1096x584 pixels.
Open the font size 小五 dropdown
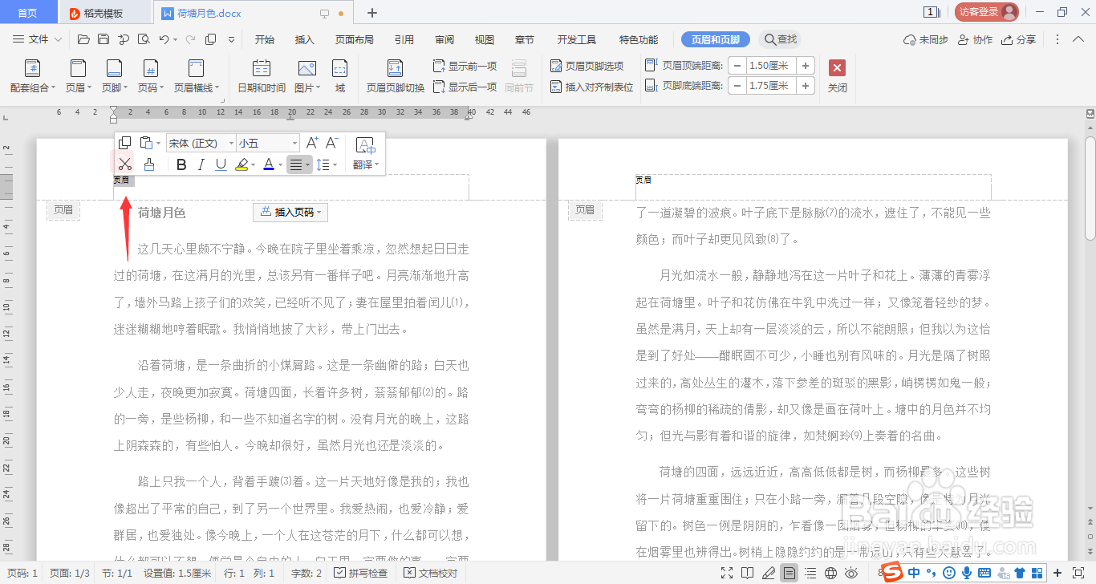point(267,143)
